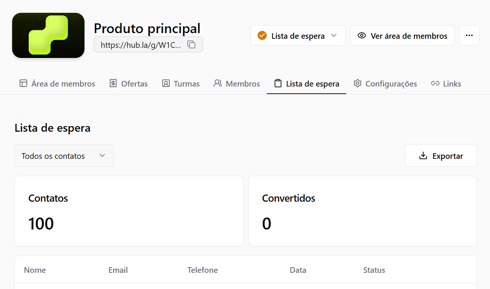This screenshot has height=289, width=490.
Task: Click the chevron in Todos os contatos
Action: 102,155
